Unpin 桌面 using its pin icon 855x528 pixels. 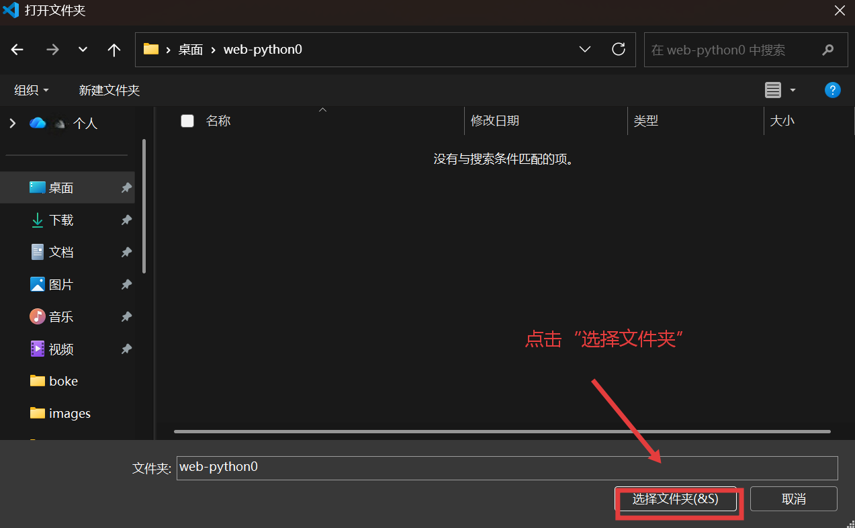tap(126, 188)
